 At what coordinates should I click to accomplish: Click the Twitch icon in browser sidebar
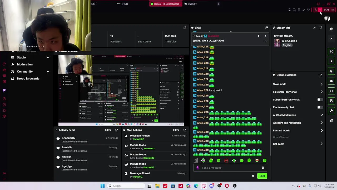4,90
